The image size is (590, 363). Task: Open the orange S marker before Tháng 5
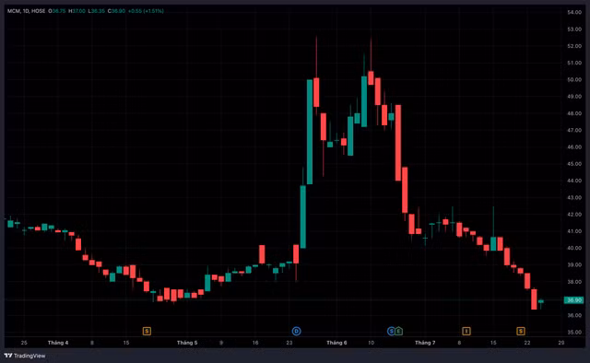[147, 331]
